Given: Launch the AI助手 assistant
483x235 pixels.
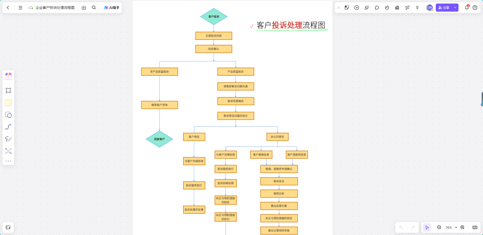Looking at the screenshot, I should [x=111, y=8].
